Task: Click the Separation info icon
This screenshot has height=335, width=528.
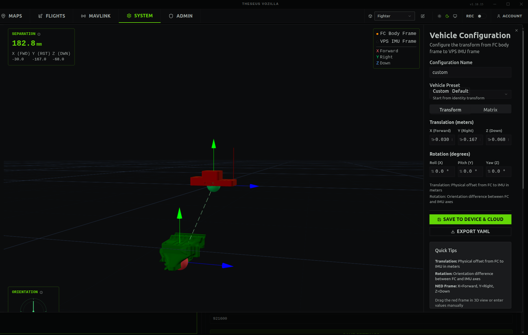Action: click(x=39, y=34)
